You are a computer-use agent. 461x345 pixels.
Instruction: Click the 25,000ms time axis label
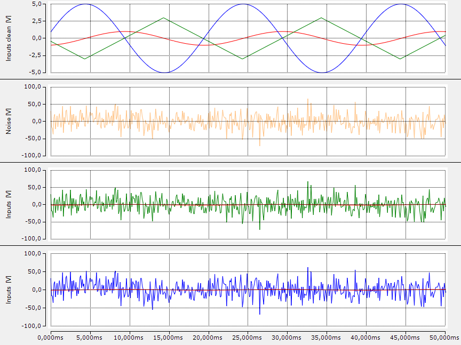click(247, 338)
